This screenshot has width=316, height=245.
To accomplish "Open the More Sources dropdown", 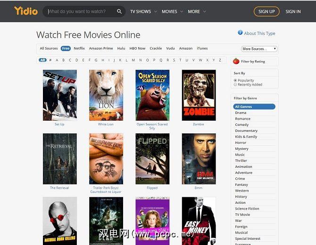I will click(x=259, y=49).
